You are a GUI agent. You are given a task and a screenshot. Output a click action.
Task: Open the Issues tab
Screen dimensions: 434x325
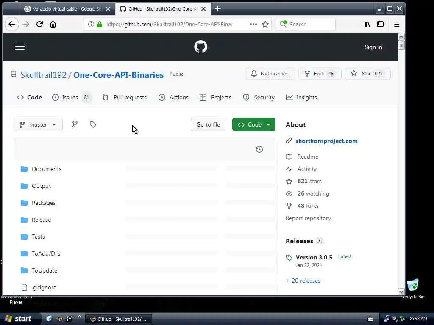72,98
